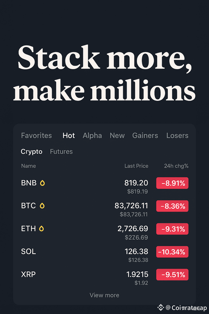Click the SOL -10.34% change badge
The height and width of the screenshot is (314, 209).
tap(172, 252)
